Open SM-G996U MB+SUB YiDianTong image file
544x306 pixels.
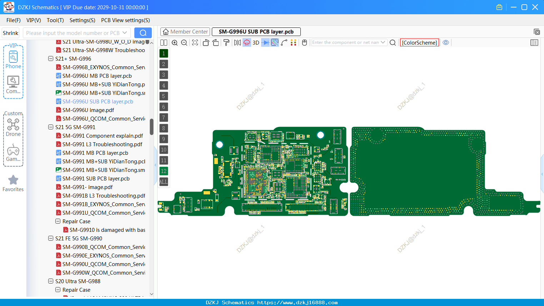coord(104,93)
